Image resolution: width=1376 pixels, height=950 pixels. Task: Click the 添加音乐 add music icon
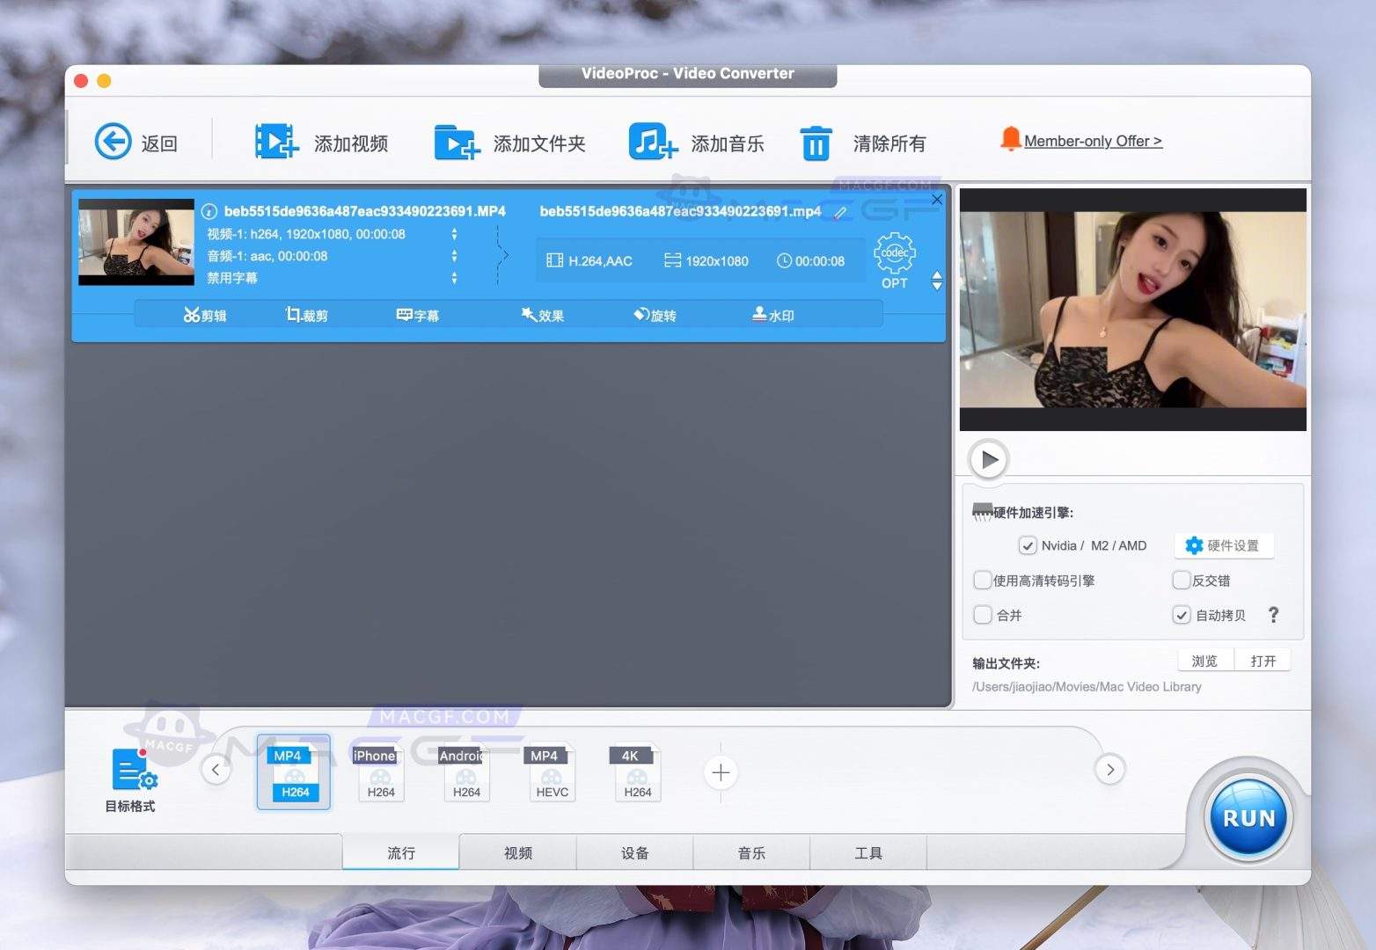(651, 141)
